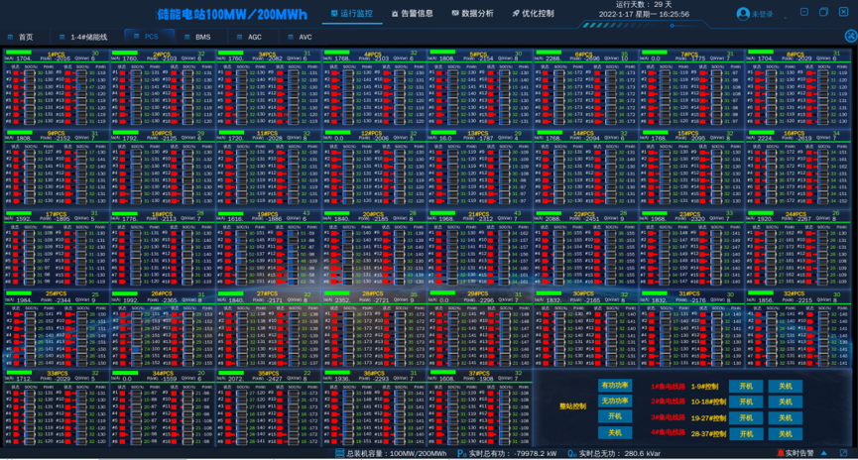
Task: Switch to the BMS tab
Action: [202, 37]
